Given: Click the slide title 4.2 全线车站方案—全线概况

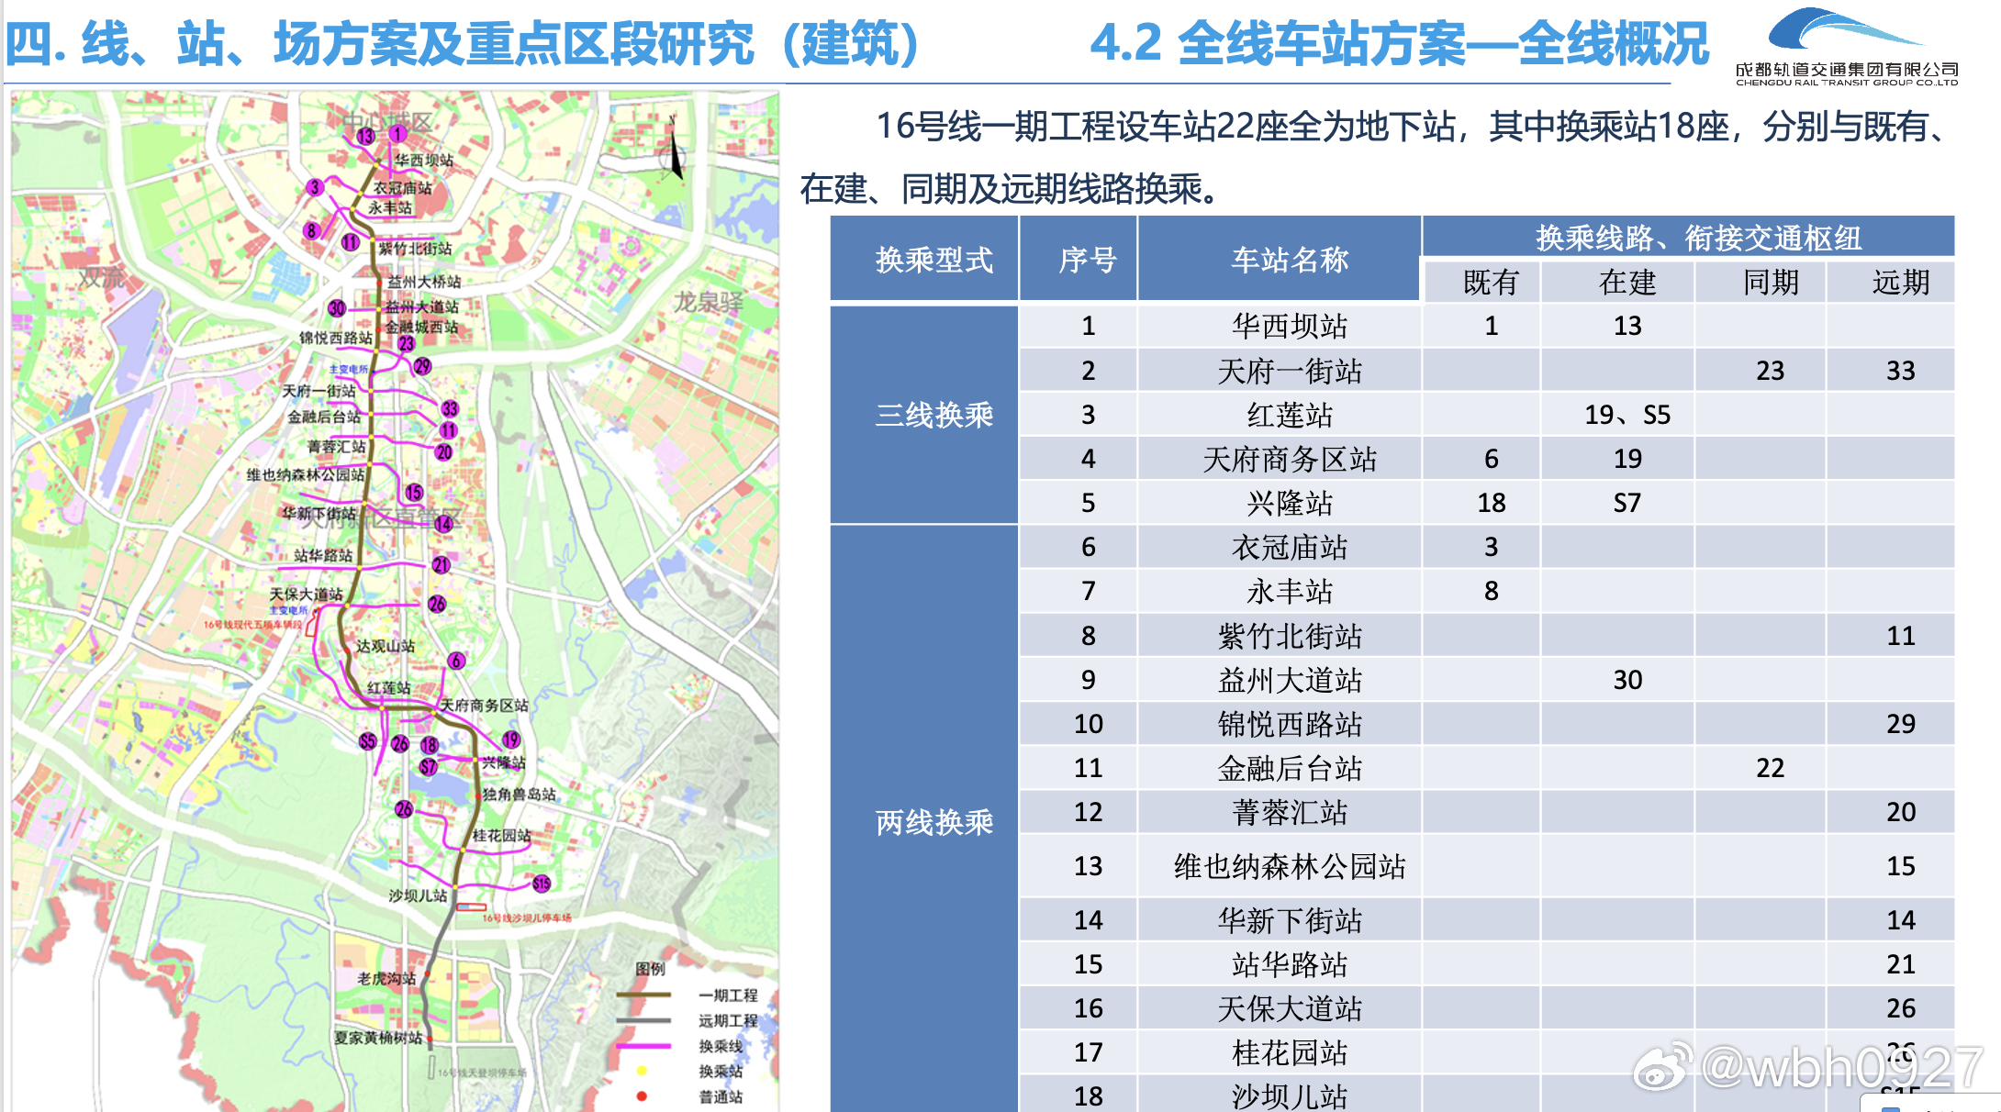Looking at the screenshot, I should click(1399, 44).
